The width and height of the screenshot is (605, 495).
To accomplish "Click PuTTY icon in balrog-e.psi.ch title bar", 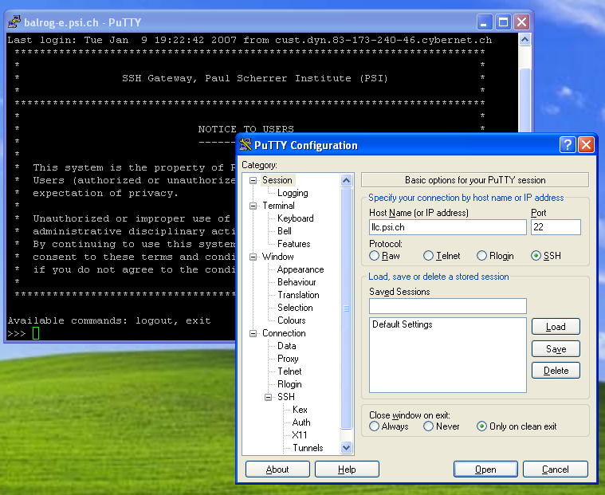I will (x=14, y=22).
